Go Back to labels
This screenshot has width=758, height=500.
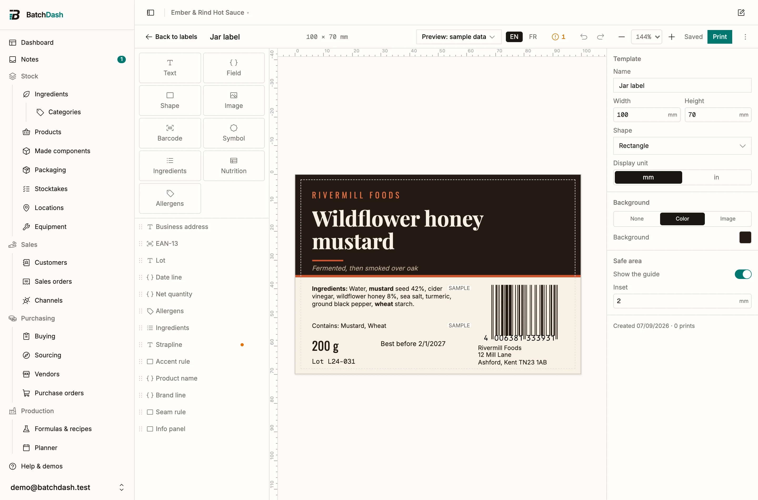click(x=171, y=37)
